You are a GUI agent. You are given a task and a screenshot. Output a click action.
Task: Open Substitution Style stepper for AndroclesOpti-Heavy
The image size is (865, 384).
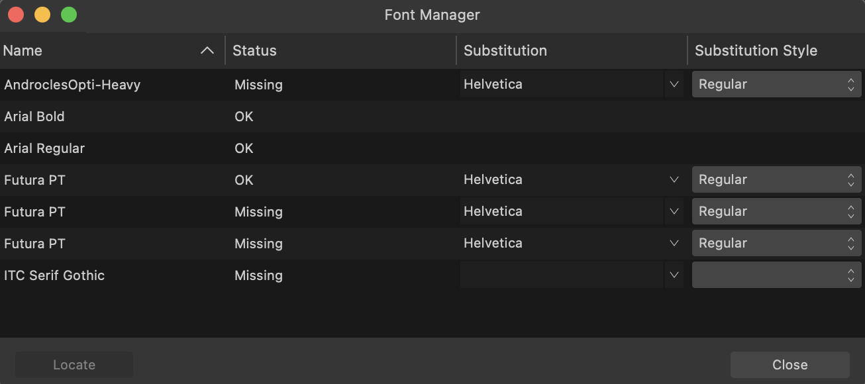coord(776,85)
